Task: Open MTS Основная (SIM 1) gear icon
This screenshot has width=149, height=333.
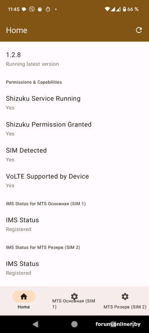Action: point(74,296)
